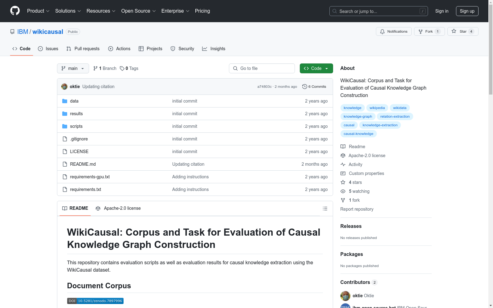
Task: Expand the Enterprise menu
Action: [175, 11]
